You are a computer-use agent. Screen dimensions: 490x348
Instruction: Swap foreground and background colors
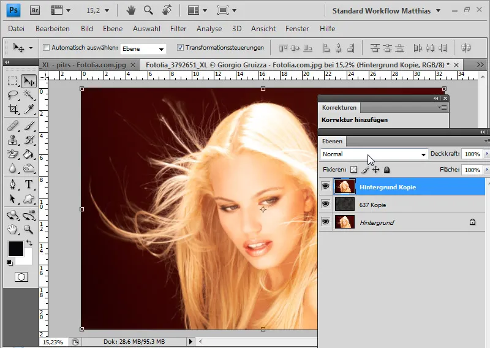pos(29,243)
